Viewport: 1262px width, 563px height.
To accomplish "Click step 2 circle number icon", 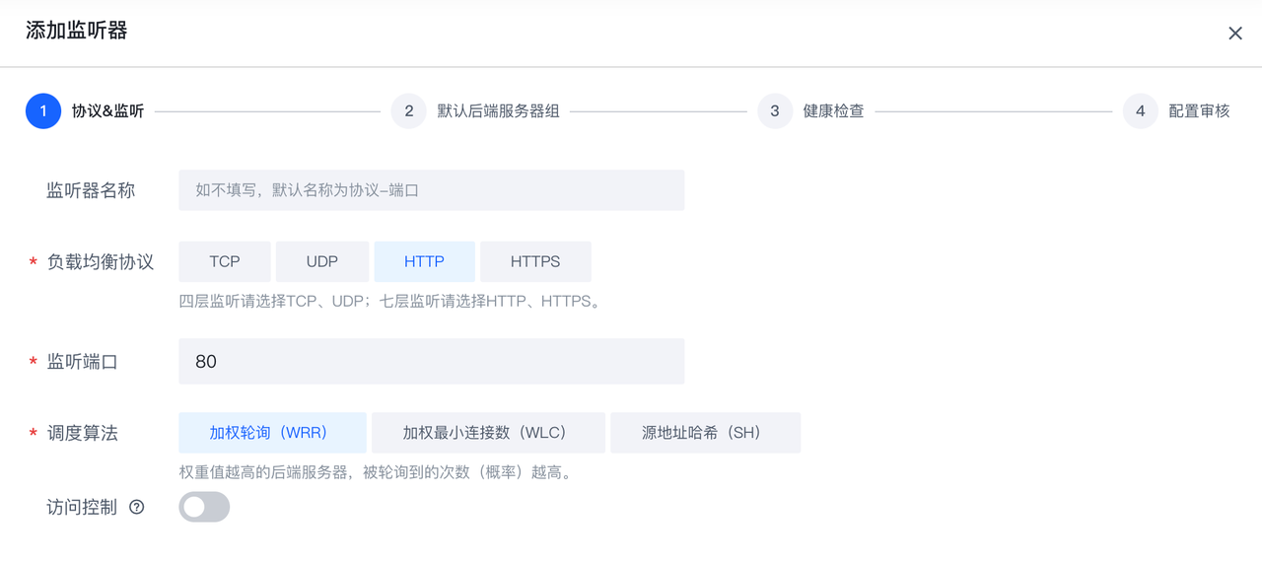I will click(x=408, y=111).
